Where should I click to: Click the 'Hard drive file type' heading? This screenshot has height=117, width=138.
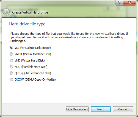[27, 24]
